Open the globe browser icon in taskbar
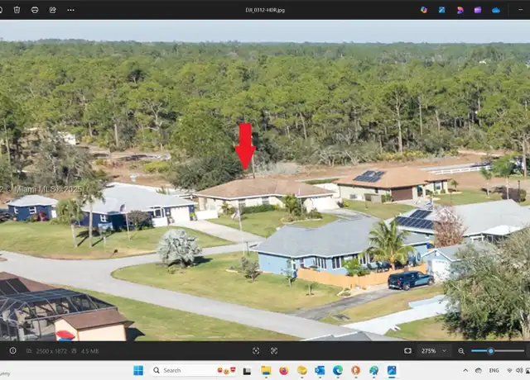The width and height of the screenshot is (530, 380). (x=373, y=370)
